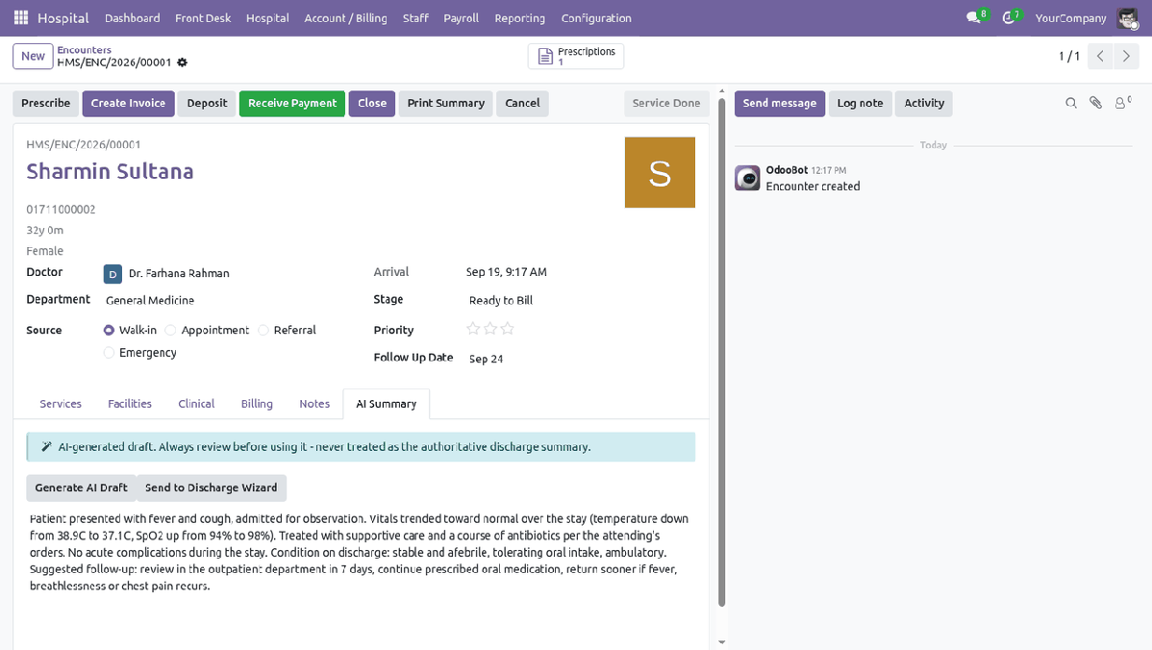Open the Configuration menu
Screen dimensions: 1152x650
(596, 17)
